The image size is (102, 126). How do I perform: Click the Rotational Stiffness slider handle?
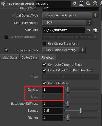(x=68, y=104)
